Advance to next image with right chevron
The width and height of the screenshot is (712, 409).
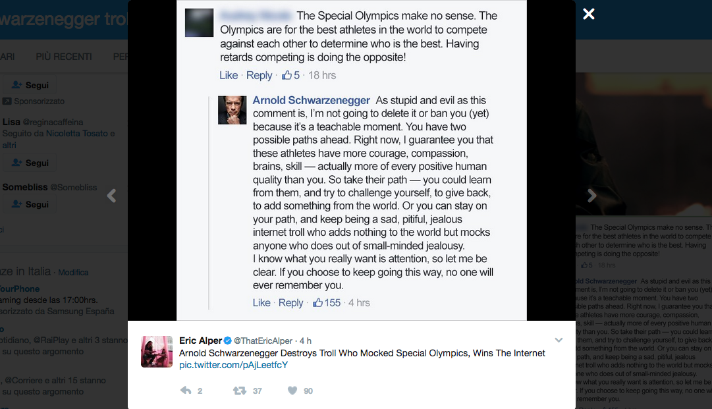591,196
